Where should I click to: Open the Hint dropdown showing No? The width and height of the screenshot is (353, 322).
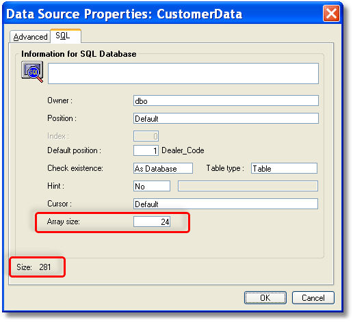pyautogui.click(x=152, y=186)
